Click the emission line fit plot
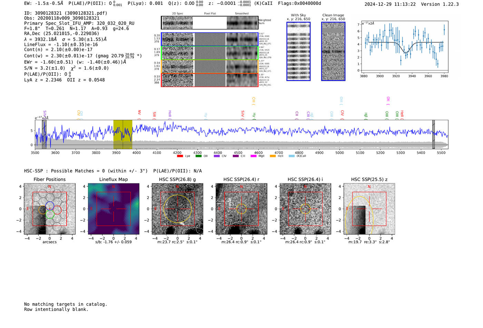Screen dimensions: 483x328 click(404, 47)
